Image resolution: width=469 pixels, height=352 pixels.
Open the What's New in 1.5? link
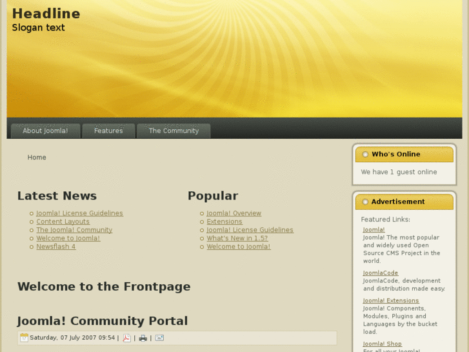point(237,238)
